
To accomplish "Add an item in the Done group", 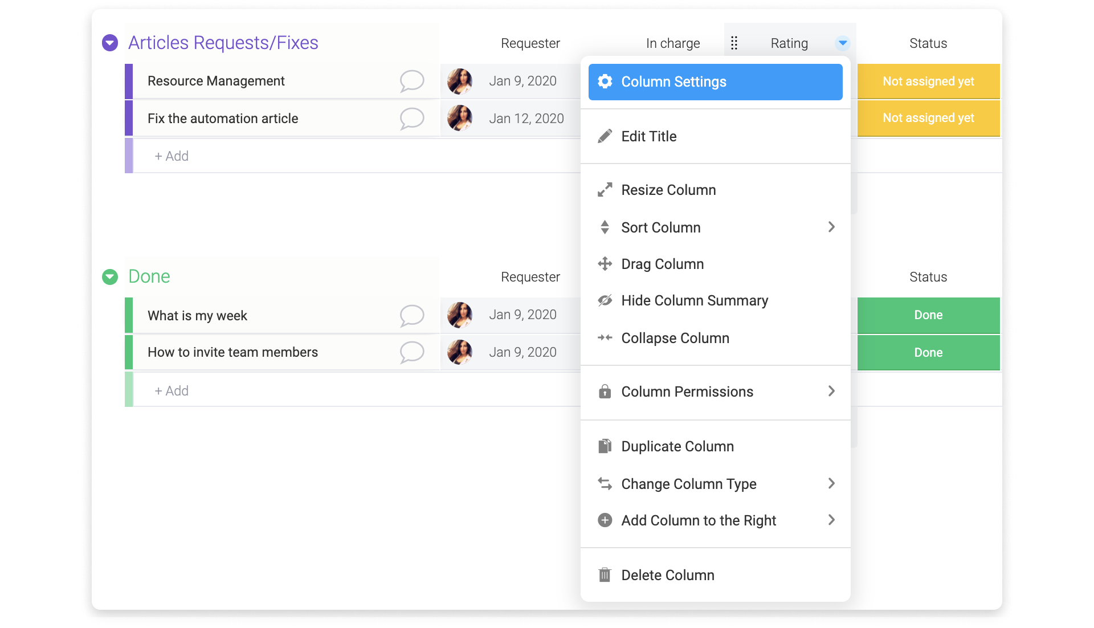I will pos(172,391).
